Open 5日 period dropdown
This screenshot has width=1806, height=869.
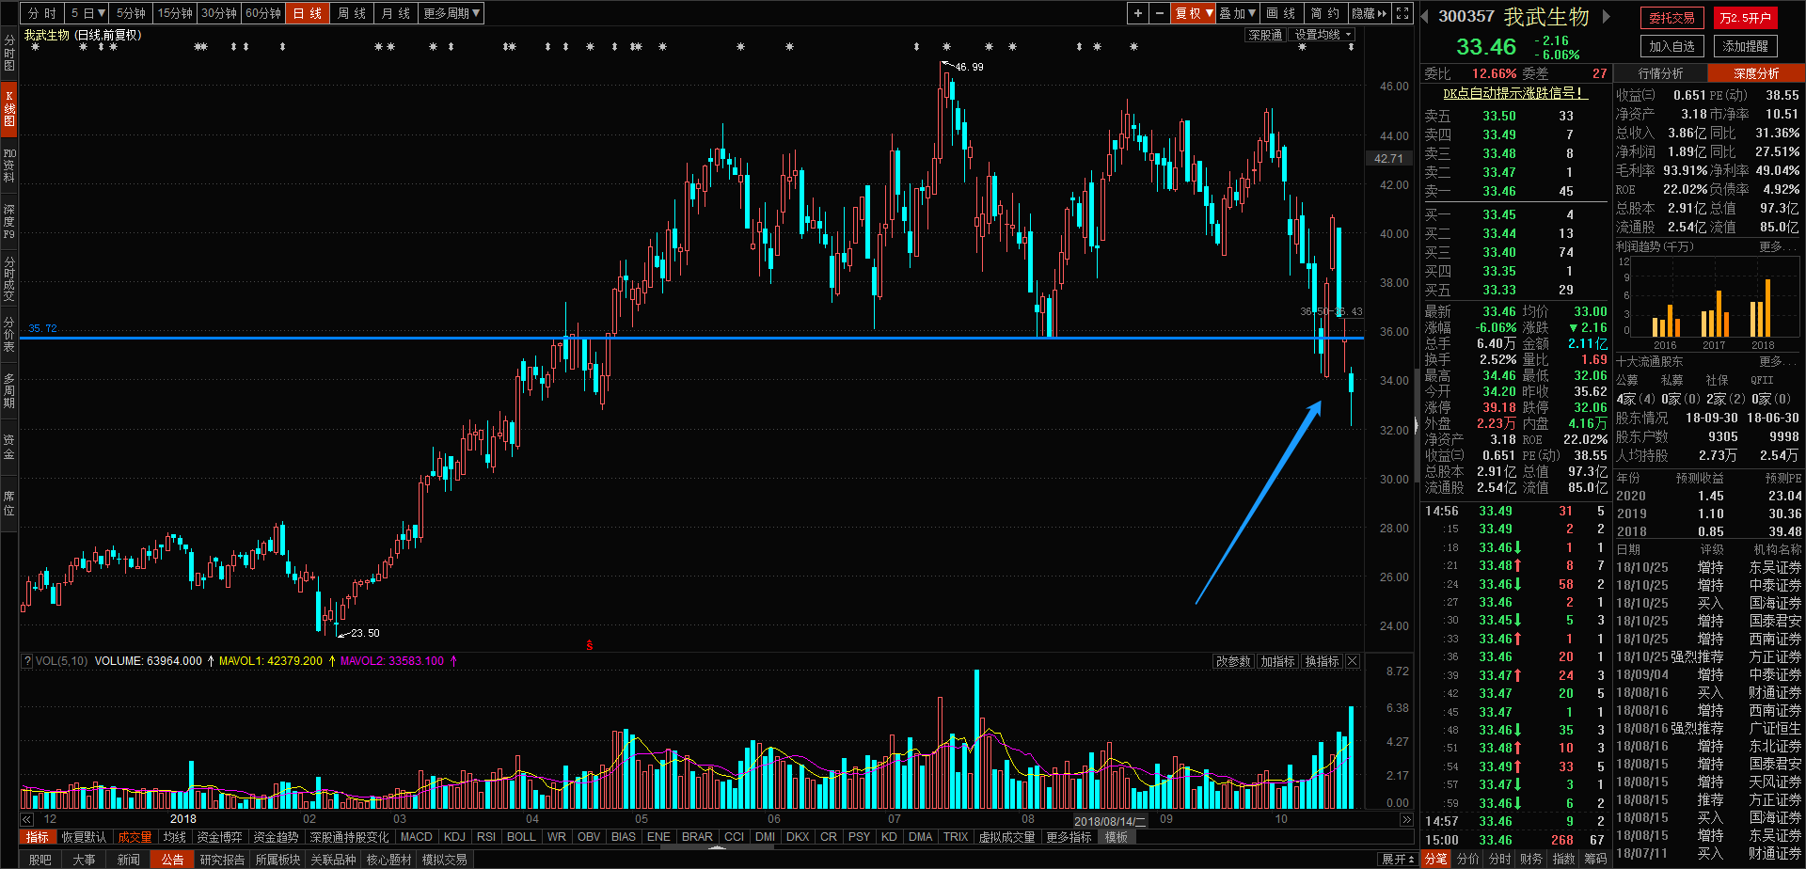coord(87,13)
